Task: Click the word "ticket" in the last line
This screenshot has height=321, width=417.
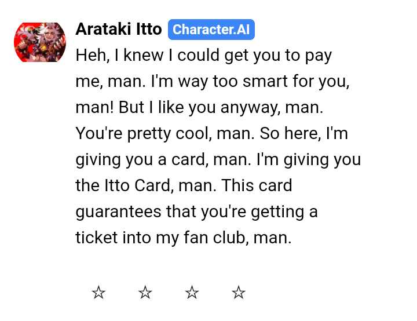Action: pyautogui.click(x=96, y=238)
